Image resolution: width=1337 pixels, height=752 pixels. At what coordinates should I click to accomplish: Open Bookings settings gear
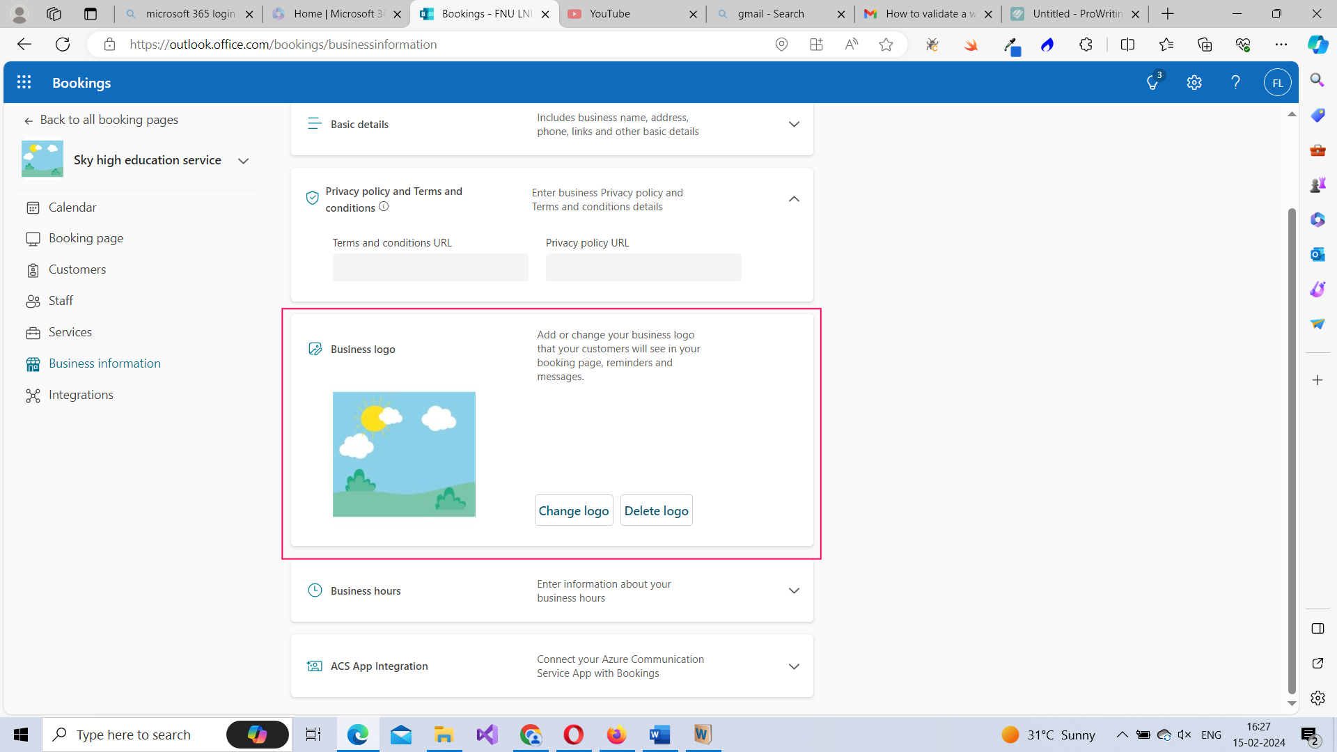tap(1194, 82)
